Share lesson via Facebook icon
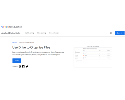This screenshot has height=100, width=125. coord(23,66)
